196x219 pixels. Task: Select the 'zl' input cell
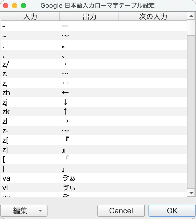(30, 121)
